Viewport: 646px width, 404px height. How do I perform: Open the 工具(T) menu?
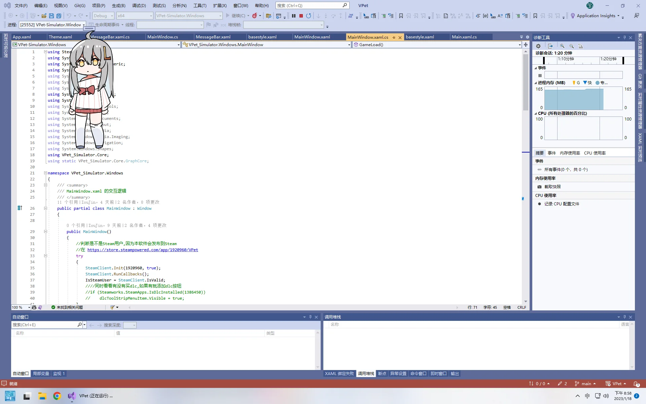coord(200,6)
